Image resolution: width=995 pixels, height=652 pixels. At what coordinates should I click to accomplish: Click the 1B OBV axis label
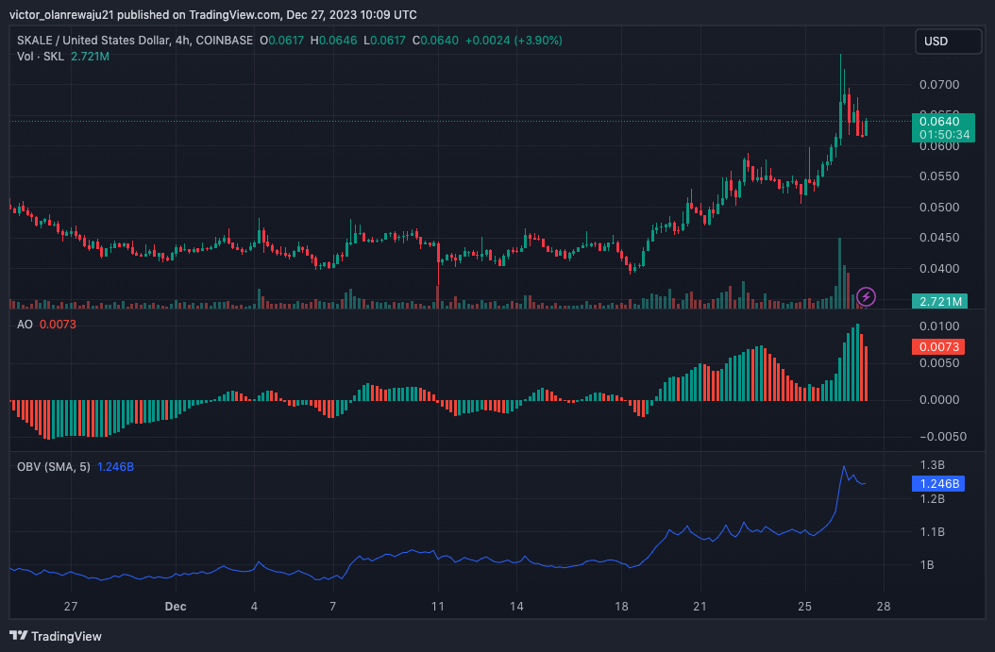pos(926,565)
